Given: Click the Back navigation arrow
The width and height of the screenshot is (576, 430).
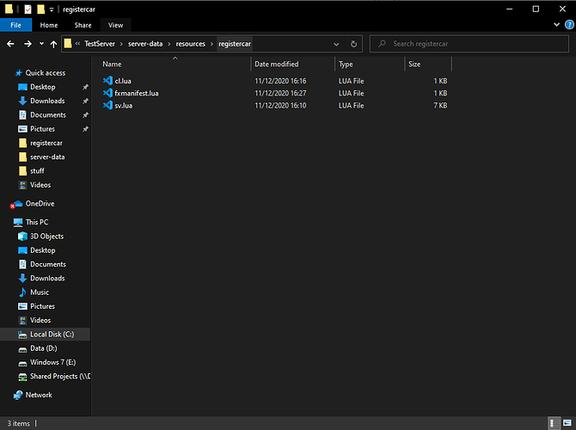Looking at the screenshot, I should (10, 44).
